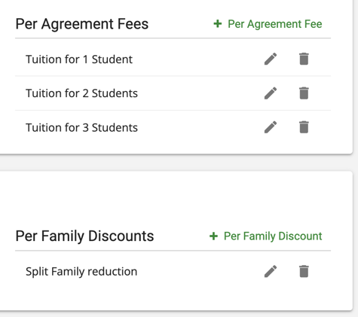Screen dimensions: 358x317
Task: Click the green plus beside Per Family Discount
Action: [213, 236]
